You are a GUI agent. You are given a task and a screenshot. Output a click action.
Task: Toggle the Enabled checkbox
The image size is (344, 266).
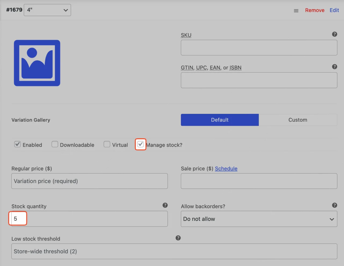[17, 144]
